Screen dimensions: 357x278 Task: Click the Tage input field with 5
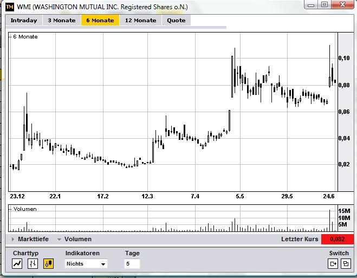(x=132, y=264)
